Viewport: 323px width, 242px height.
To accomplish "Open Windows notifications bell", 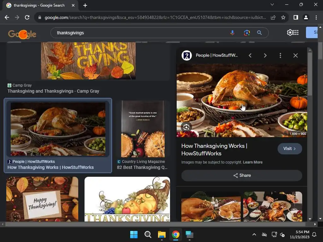I will click(314, 234).
